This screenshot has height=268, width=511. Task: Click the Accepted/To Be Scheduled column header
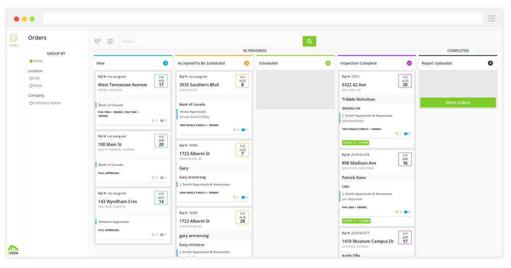[201, 63]
